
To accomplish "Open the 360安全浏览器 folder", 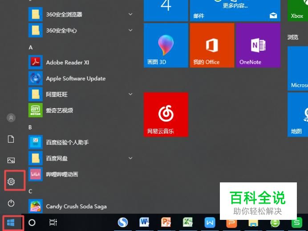I will (81, 14).
